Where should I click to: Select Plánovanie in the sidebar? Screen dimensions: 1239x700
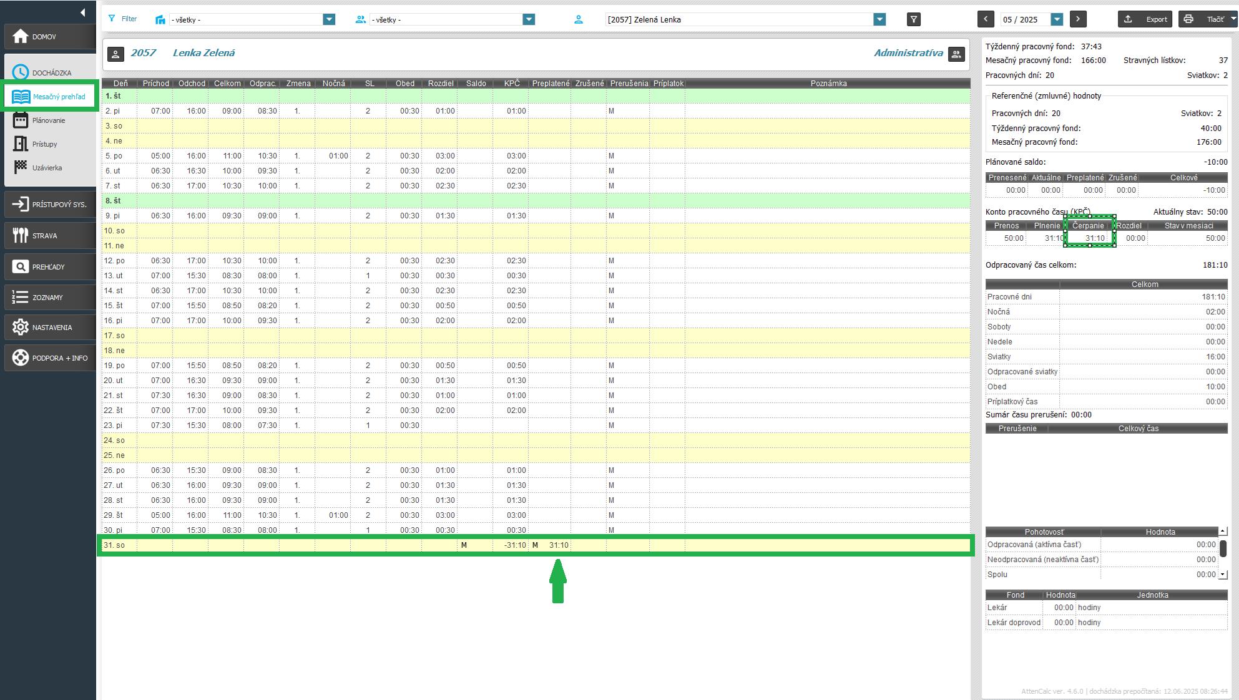coord(49,120)
